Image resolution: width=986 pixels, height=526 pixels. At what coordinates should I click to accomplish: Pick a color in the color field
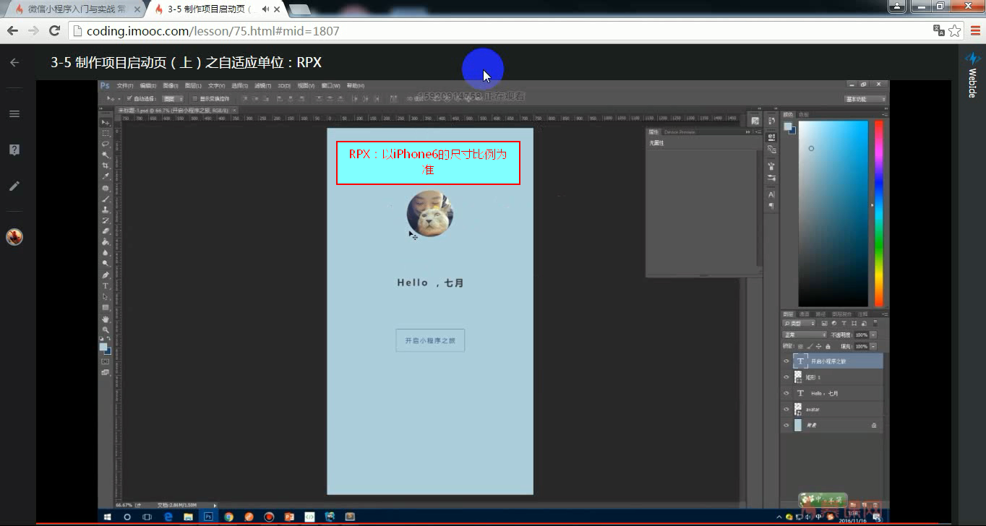pos(833,213)
